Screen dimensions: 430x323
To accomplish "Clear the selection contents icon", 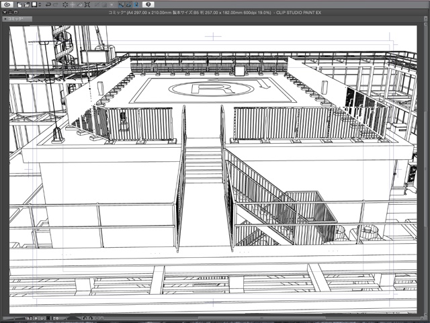I will point(65,5).
